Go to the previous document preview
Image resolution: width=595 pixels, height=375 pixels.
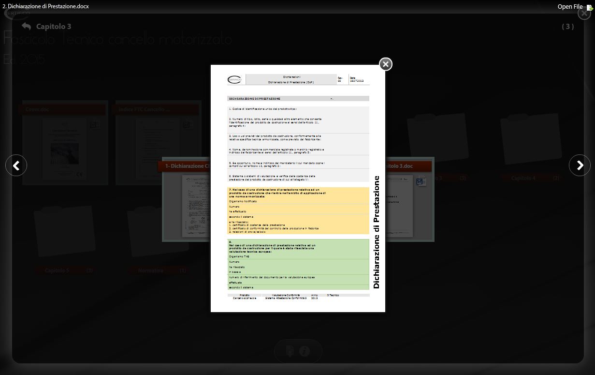pos(16,165)
